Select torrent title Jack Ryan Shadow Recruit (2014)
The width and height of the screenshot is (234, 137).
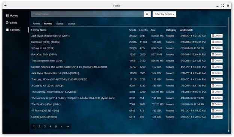(51, 36)
